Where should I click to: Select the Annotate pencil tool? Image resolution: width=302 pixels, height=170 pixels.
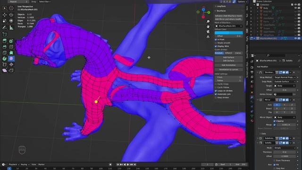tap(4, 28)
